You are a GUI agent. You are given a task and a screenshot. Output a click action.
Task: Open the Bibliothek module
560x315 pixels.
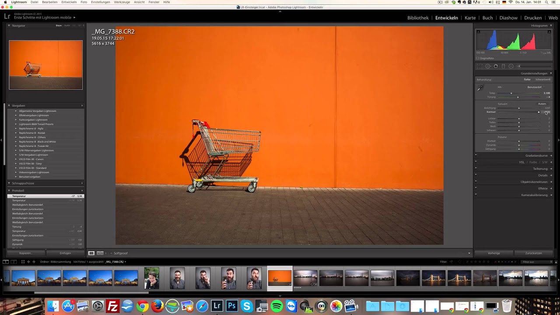click(x=418, y=18)
